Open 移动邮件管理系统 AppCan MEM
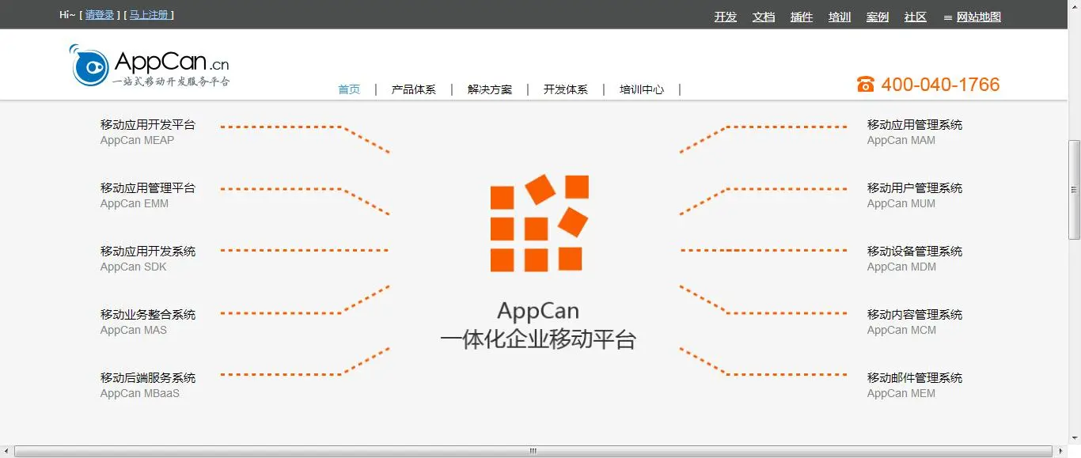Screen dimensions: 1081x458 tap(915, 385)
